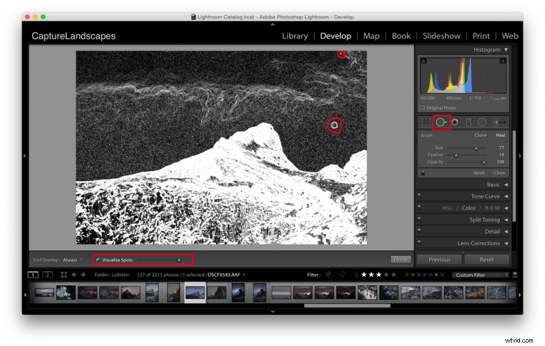Viewport: 545px width, 346px height.
Task: Activate the Graduated Filter tool
Action: (x=469, y=121)
